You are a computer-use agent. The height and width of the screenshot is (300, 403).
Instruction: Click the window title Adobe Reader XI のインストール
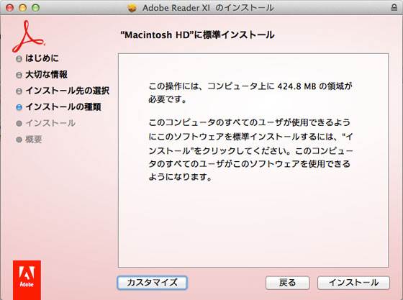click(x=208, y=8)
